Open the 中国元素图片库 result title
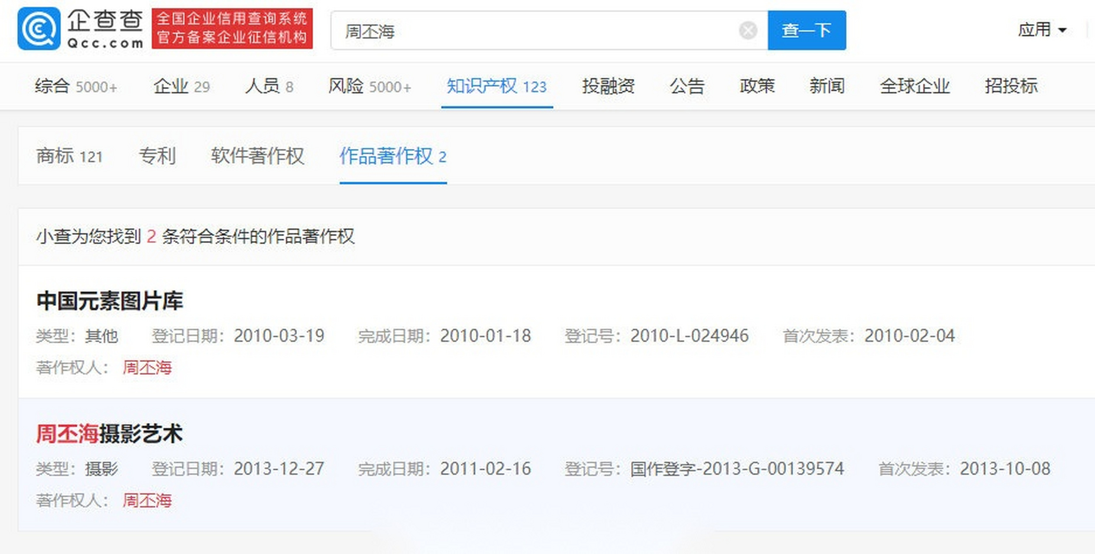The width and height of the screenshot is (1095, 554). [110, 301]
